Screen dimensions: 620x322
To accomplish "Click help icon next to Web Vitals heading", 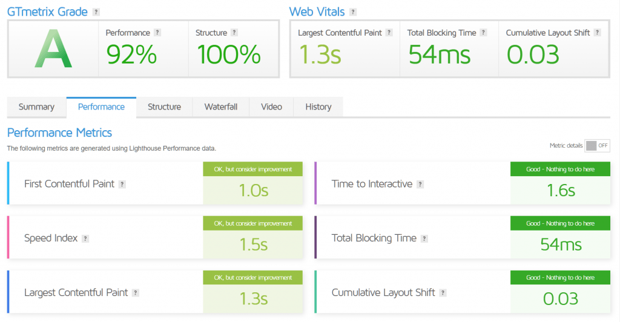I will (353, 12).
